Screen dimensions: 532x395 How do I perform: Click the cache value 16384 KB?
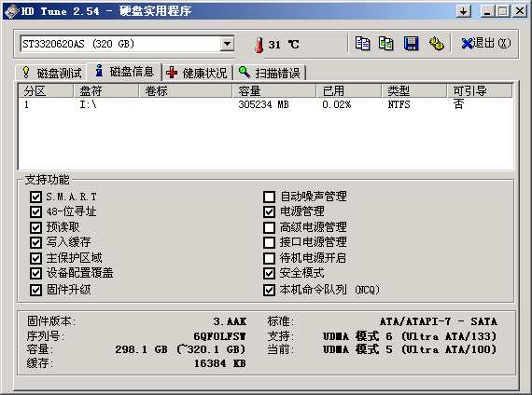(x=220, y=363)
